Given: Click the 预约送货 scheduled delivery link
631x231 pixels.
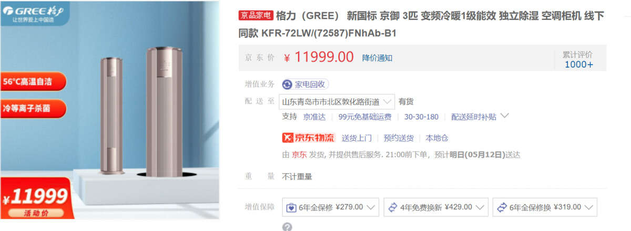Looking at the screenshot, I should click(399, 138).
